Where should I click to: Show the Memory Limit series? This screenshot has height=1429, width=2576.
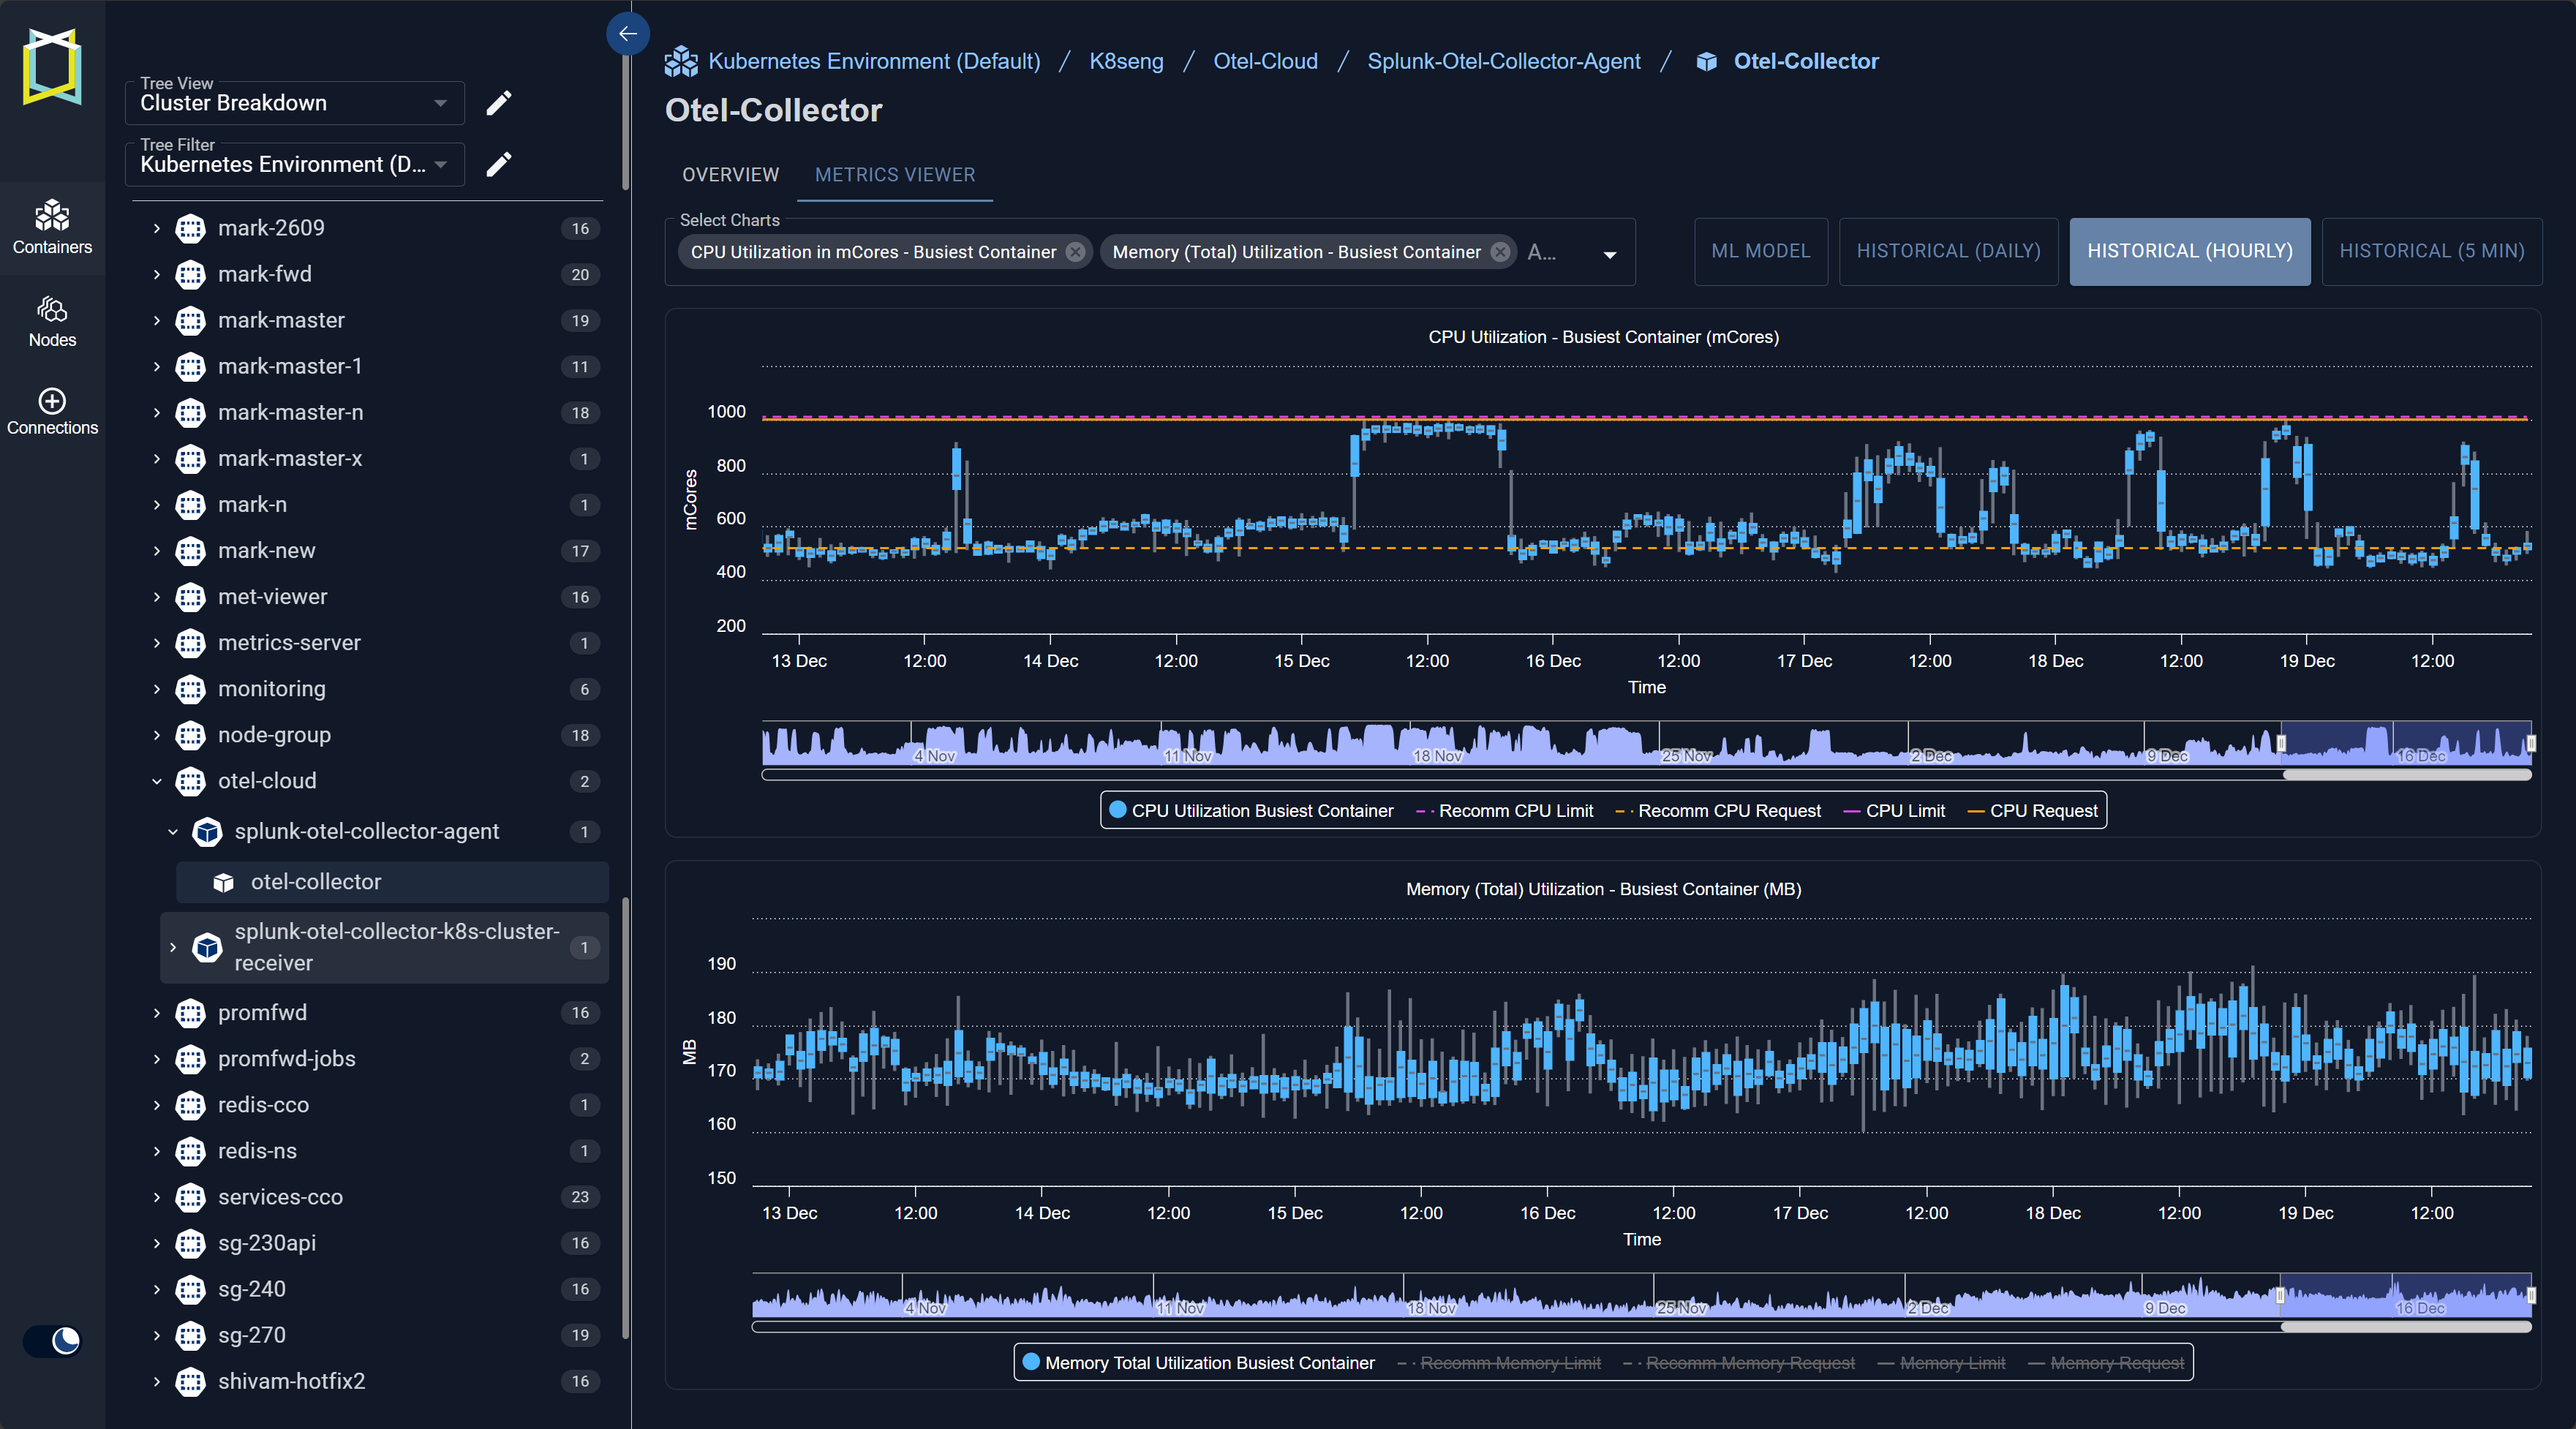(x=1941, y=1363)
